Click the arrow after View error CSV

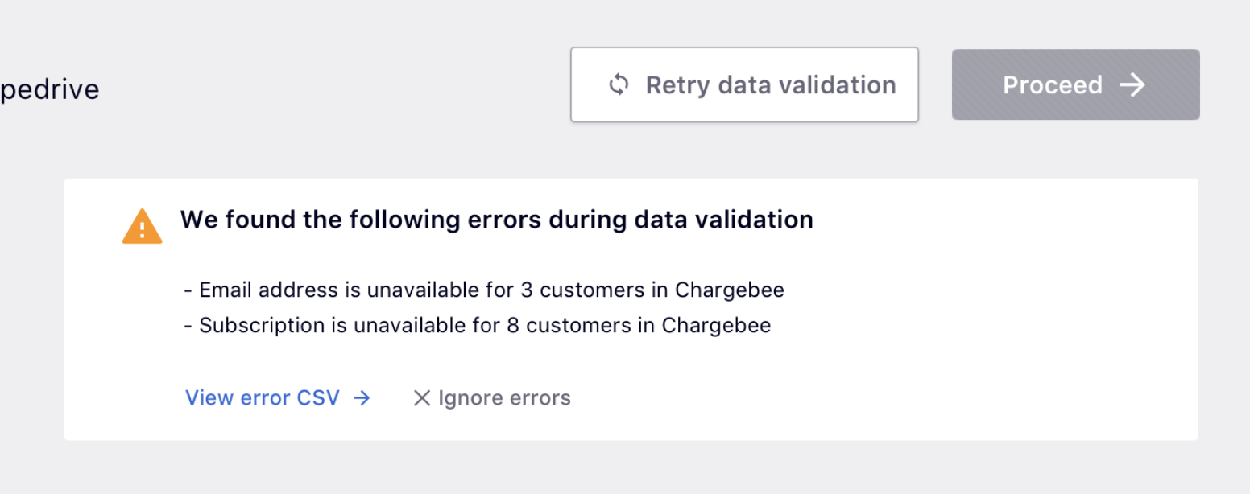coord(362,398)
